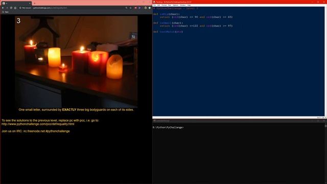The width and height of the screenshot is (327, 184).
Task: Click the command prompt window scrollbar
Action: point(326,153)
